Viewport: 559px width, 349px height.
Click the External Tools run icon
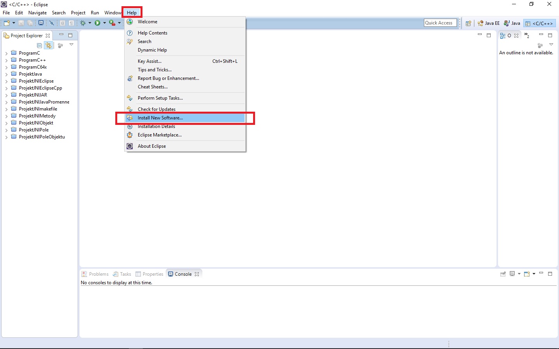[x=112, y=23]
